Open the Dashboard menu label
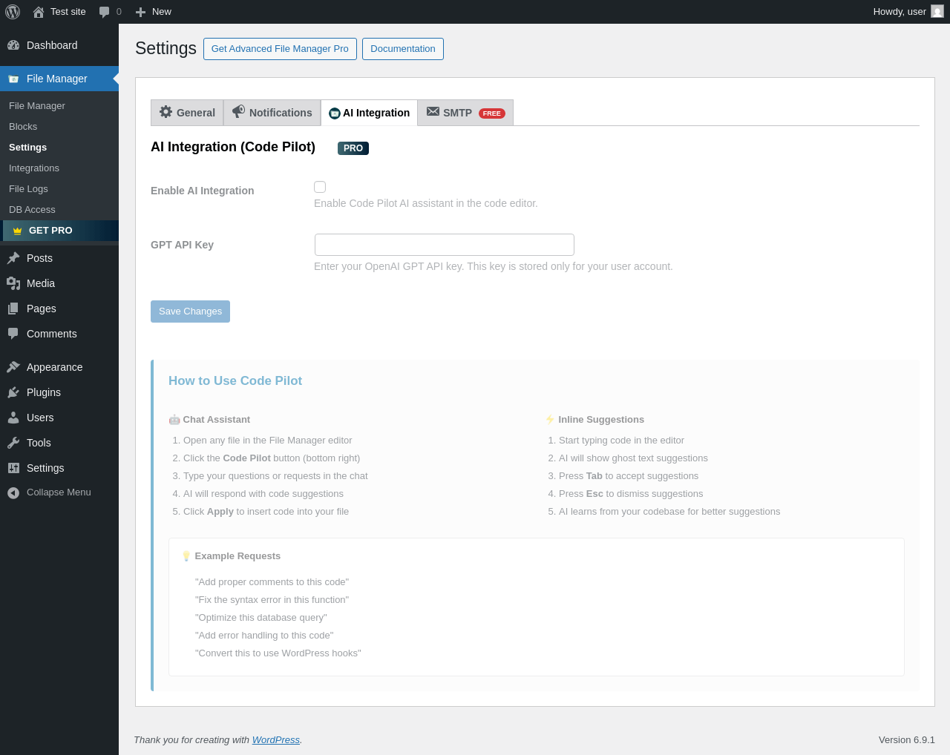This screenshot has width=950, height=755. click(x=52, y=45)
